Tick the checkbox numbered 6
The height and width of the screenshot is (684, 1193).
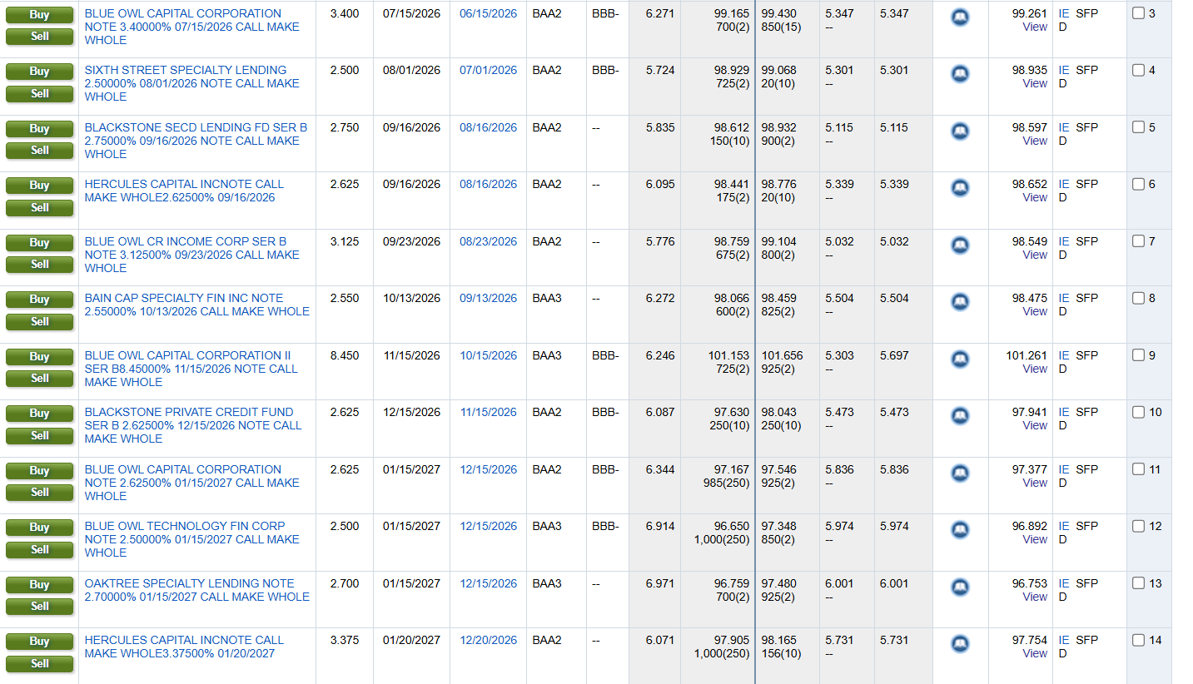[1139, 184]
